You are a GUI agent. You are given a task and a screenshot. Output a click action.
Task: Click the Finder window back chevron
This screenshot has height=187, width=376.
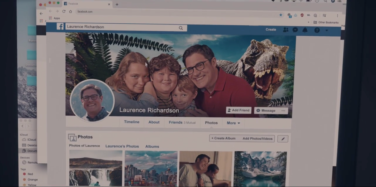(23, 126)
